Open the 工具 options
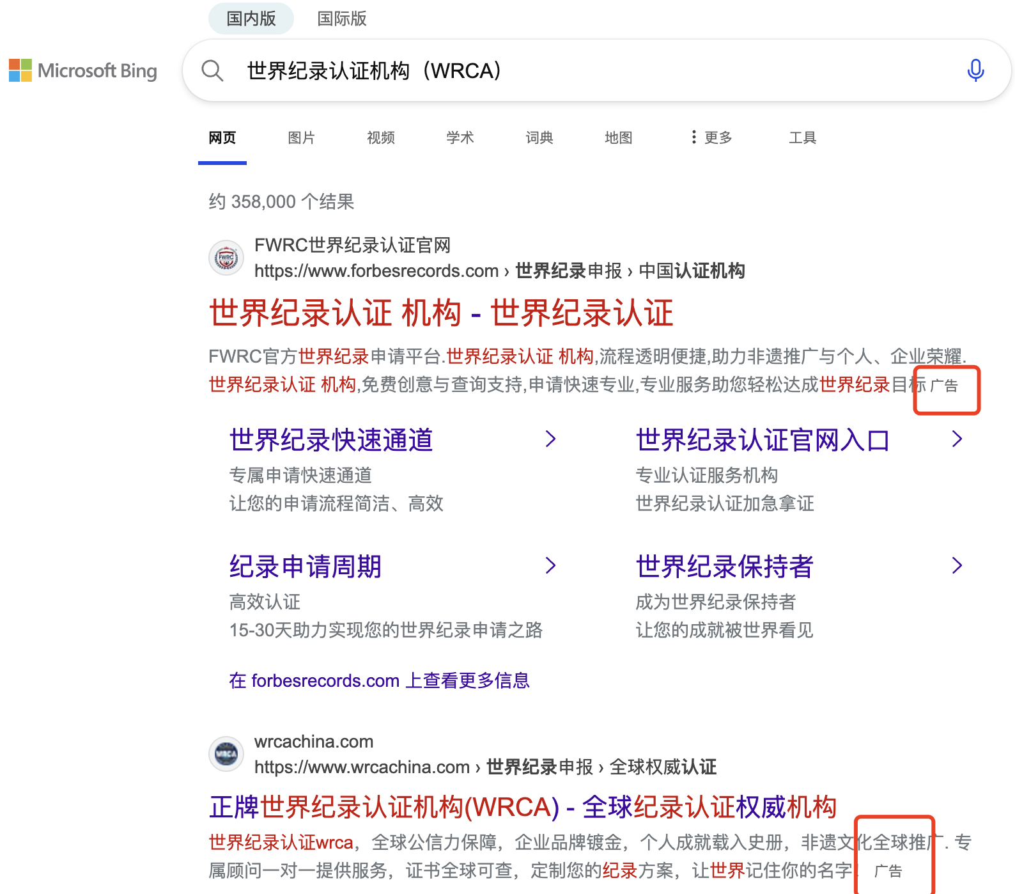The height and width of the screenshot is (894, 1015). [803, 137]
